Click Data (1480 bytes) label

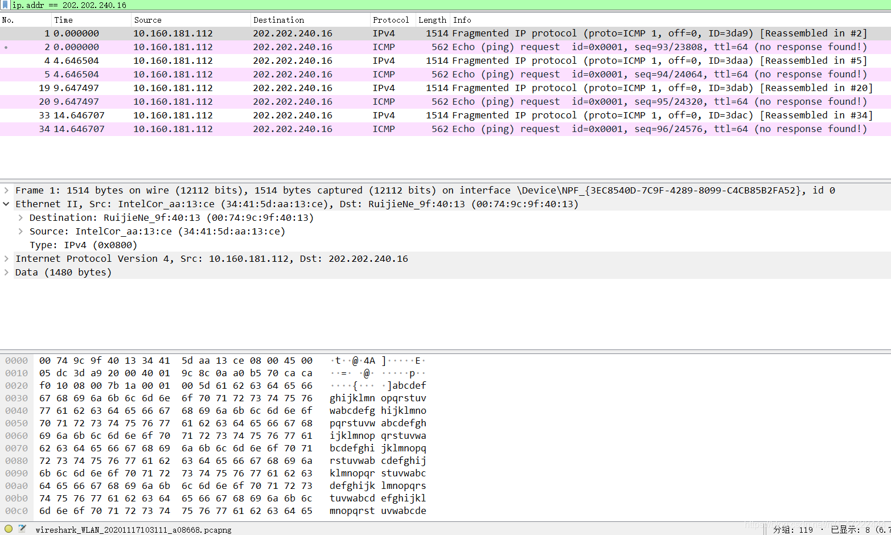pyautogui.click(x=63, y=272)
